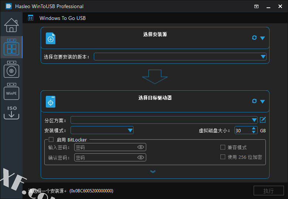Refresh the target drive list
Screen dimensions: 288x199
coord(254,101)
